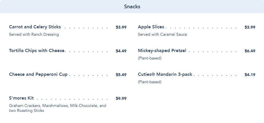Click the $4.19 Cuties Mandarin price

[x=250, y=75]
